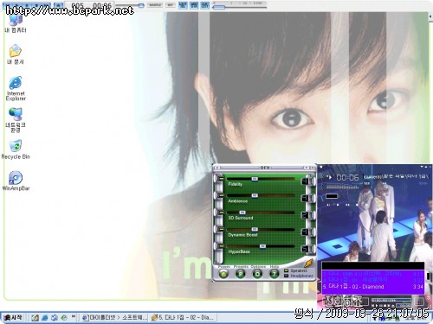Click the eject button in top player bar
433x324 pixels.
pos(59,5)
